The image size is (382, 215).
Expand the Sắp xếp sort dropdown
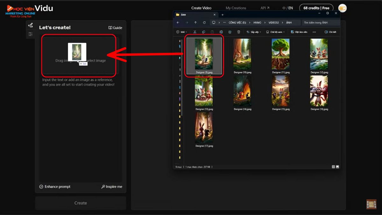coord(254,32)
